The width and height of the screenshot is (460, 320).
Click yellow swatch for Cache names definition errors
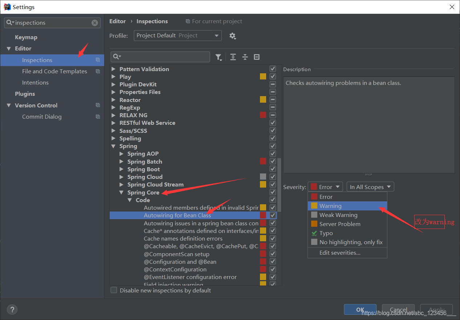click(x=263, y=238)
